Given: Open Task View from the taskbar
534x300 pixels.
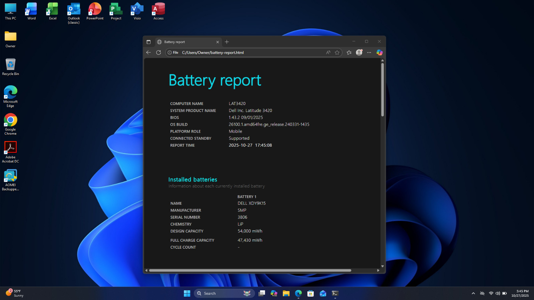Looking at the screenshot, I should pyautogui.click(x=262, y=293).
